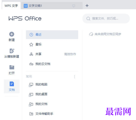Open 我的桌面 location

pos(52,94)
